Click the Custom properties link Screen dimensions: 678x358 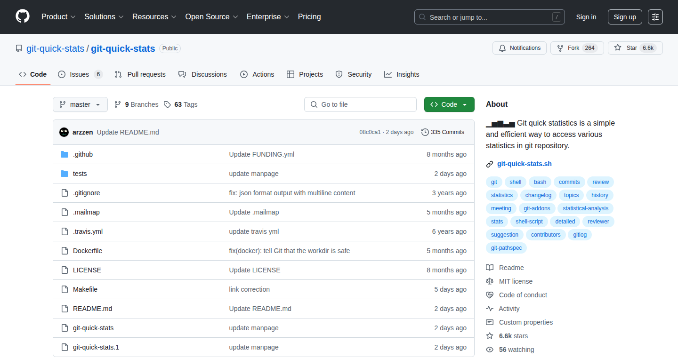526,322
